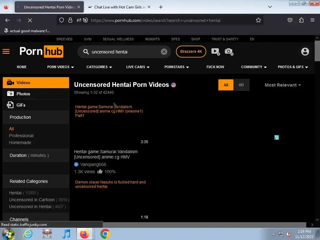Open the SEXUAL WELLNESS top link
320x240 pixels.
(x=118, y=39)
